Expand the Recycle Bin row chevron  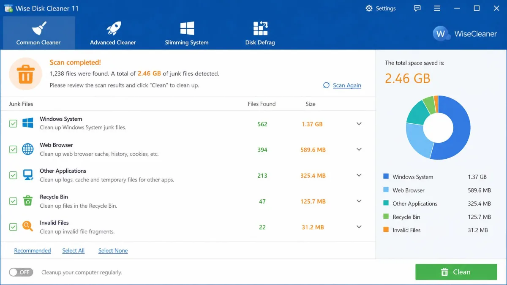click(x=359, y=201)
